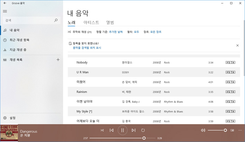Select the song Rainism

point(82,92)
